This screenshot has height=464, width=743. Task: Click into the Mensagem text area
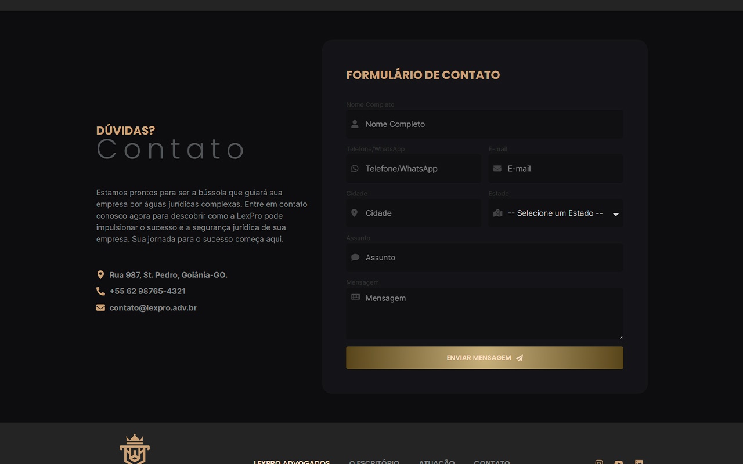(485, 314)
